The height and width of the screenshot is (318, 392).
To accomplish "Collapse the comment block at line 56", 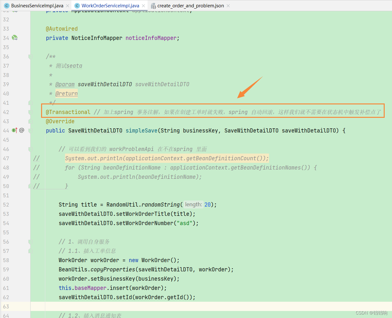I will click(x=30, y=242).
